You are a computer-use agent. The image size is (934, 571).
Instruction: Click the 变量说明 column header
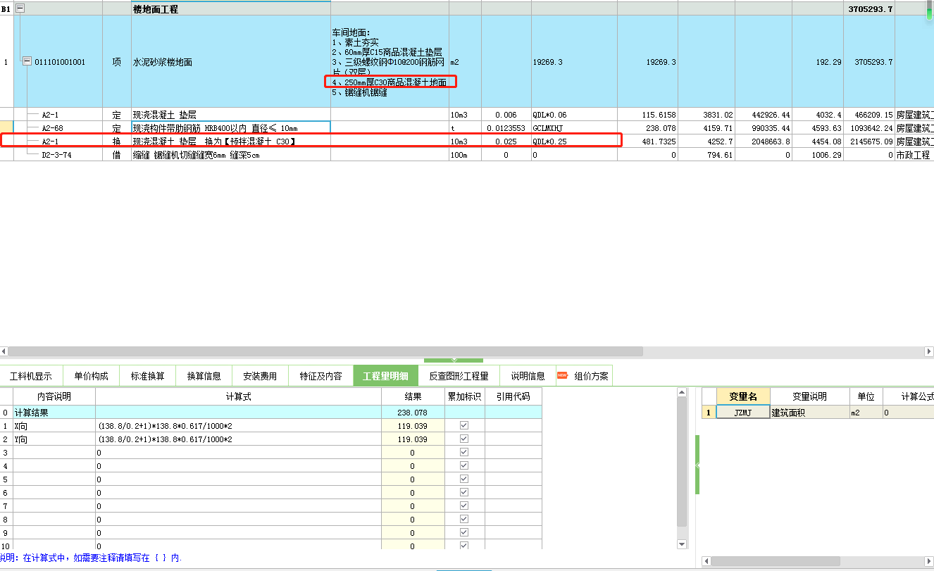[x=809, y=396]
